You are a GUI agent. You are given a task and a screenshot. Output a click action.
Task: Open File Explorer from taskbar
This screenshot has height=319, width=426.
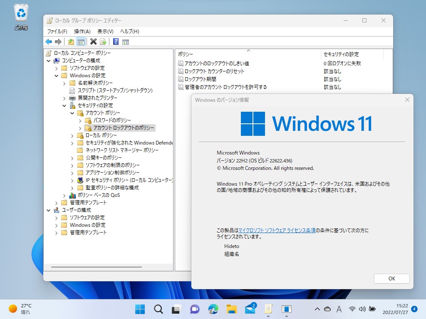click(x=231, y=309)
